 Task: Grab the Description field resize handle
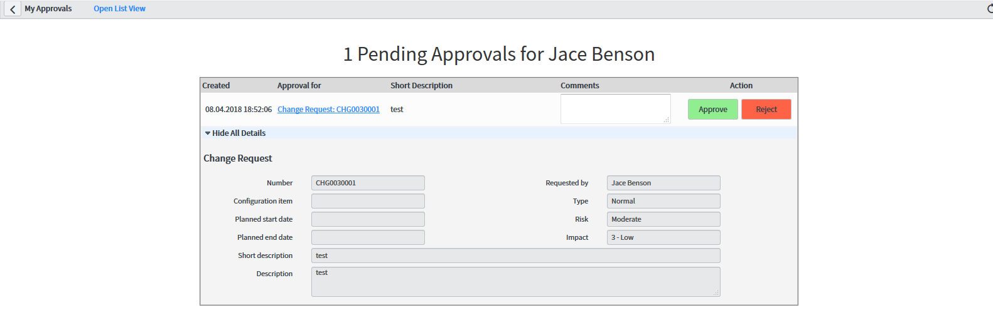tap(716, 292)
